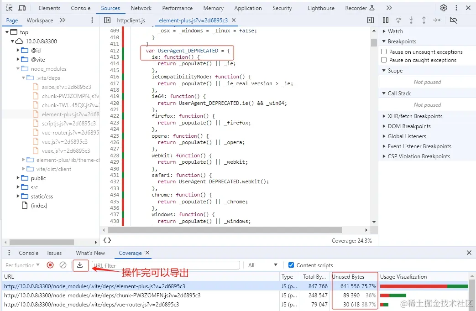
Task: Sort by Total Bytes column header
Action: 314,277
